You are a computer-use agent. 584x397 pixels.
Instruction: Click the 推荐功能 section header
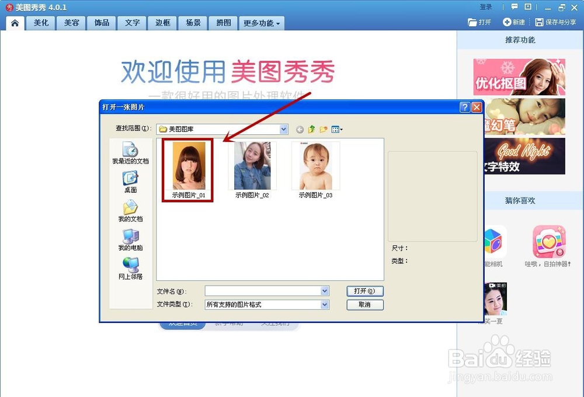click(520, 40)
